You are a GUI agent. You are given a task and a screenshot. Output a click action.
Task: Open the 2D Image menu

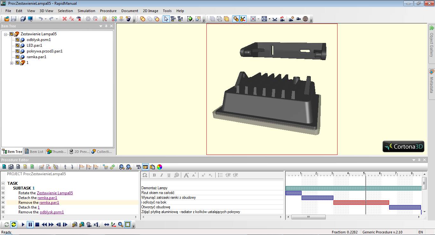151,11
